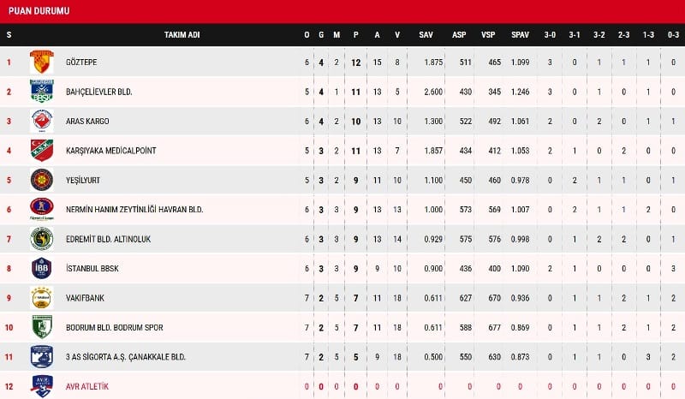Click the P points column header
The height and width of the screenshot is (399, 685).
pos(355,34)
